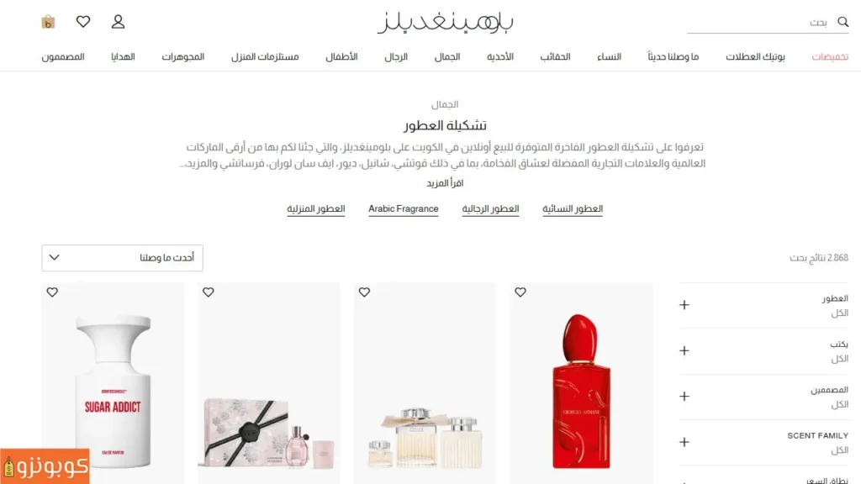The height and width of the screenshot is (484, 861).
Task: Favorite the red Giorgio Armani perfume
Action: click(x=520, y=292)
